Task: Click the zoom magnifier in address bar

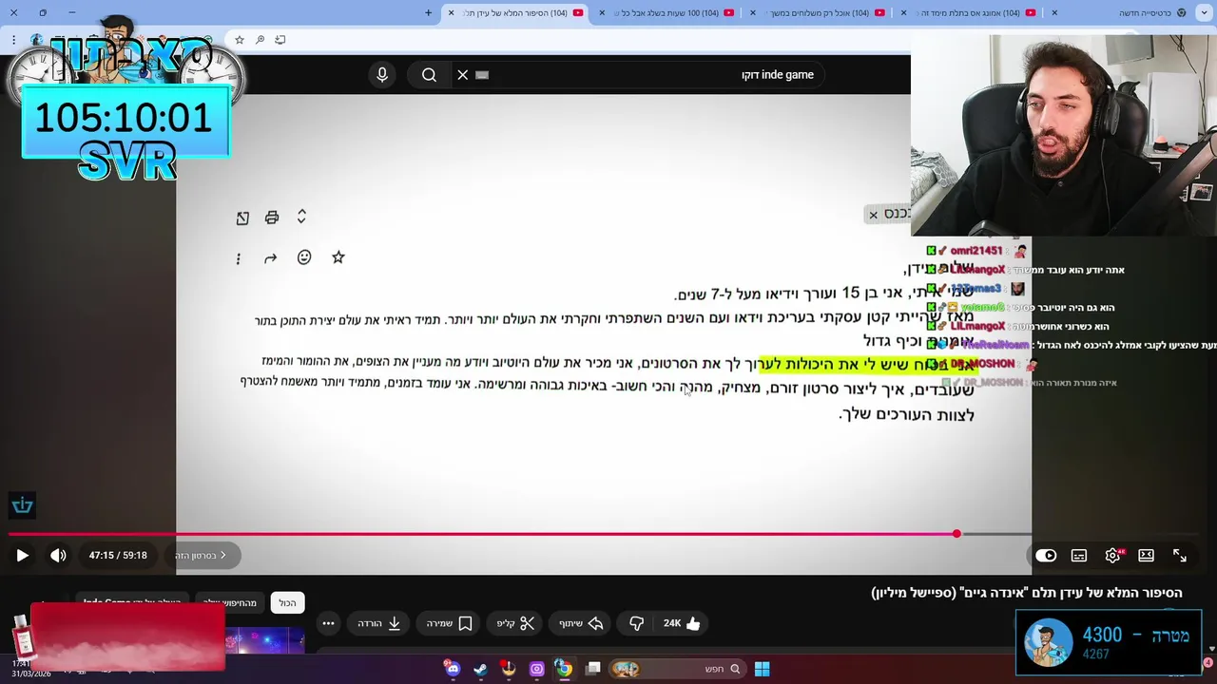Action: click(x=260, y=40)
